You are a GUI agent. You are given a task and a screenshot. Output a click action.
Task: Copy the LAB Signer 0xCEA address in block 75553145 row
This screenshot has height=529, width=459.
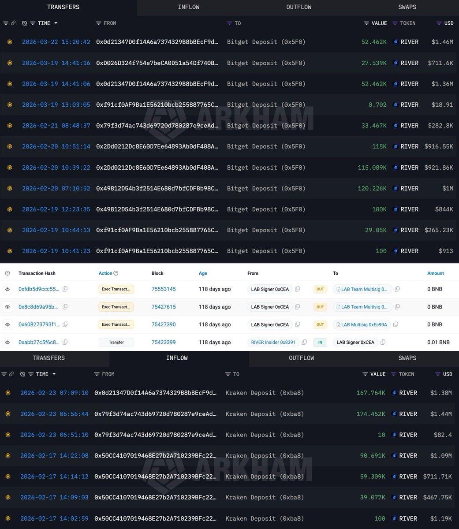point(297,289)
